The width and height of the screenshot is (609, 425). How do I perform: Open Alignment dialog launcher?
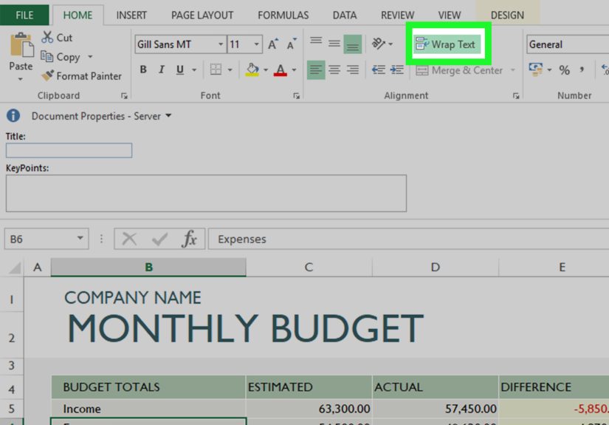[516, 96]
